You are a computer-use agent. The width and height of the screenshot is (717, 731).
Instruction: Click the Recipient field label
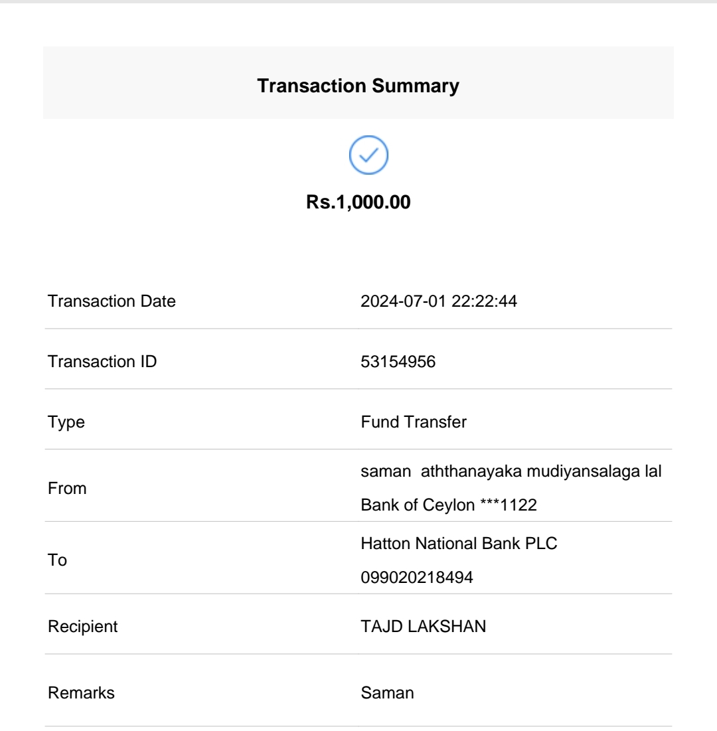(x=84, y=629)
